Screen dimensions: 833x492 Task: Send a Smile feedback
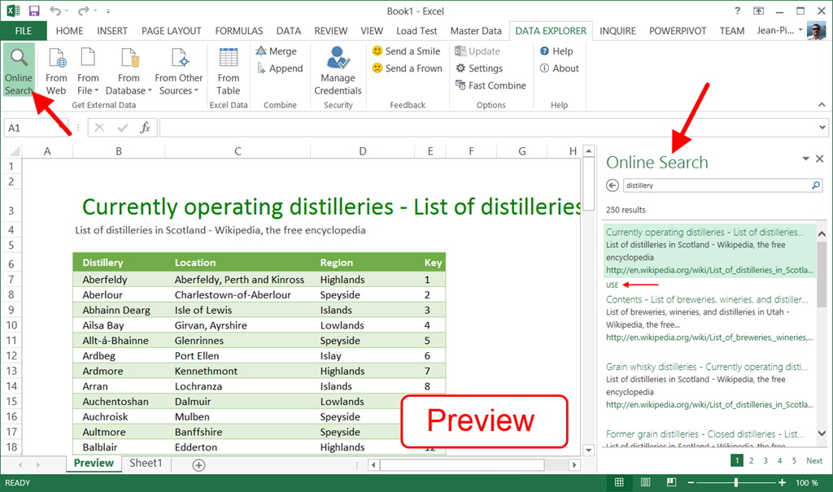coord(406,51)
